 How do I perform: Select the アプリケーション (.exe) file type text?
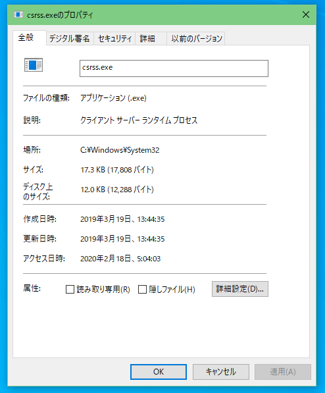tap(113, 98)
